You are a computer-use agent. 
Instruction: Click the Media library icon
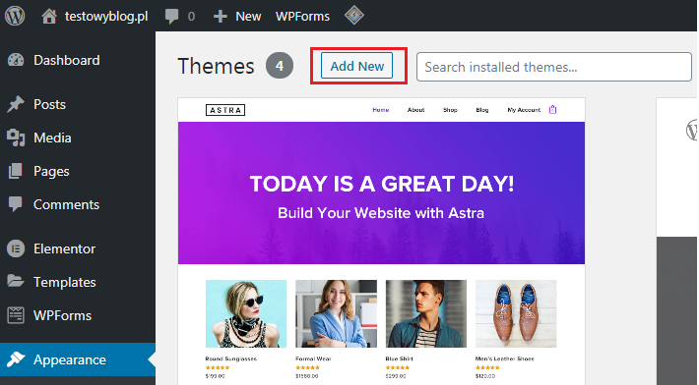pyautogui.click(x=16, y=137)
